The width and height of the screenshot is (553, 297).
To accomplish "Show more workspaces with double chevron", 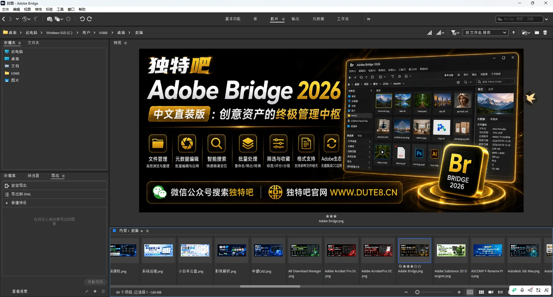I will [x=369, y=19].
